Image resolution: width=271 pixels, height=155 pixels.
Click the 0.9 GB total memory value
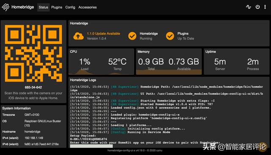click(x=151, y=62)
